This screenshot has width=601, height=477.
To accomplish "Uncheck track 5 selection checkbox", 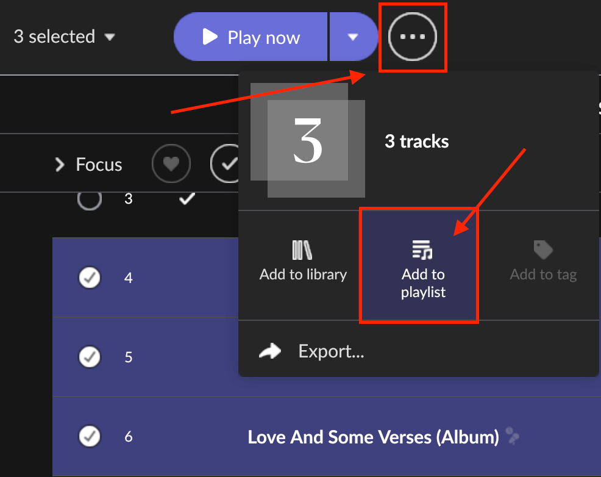I will tap(90, 357).
